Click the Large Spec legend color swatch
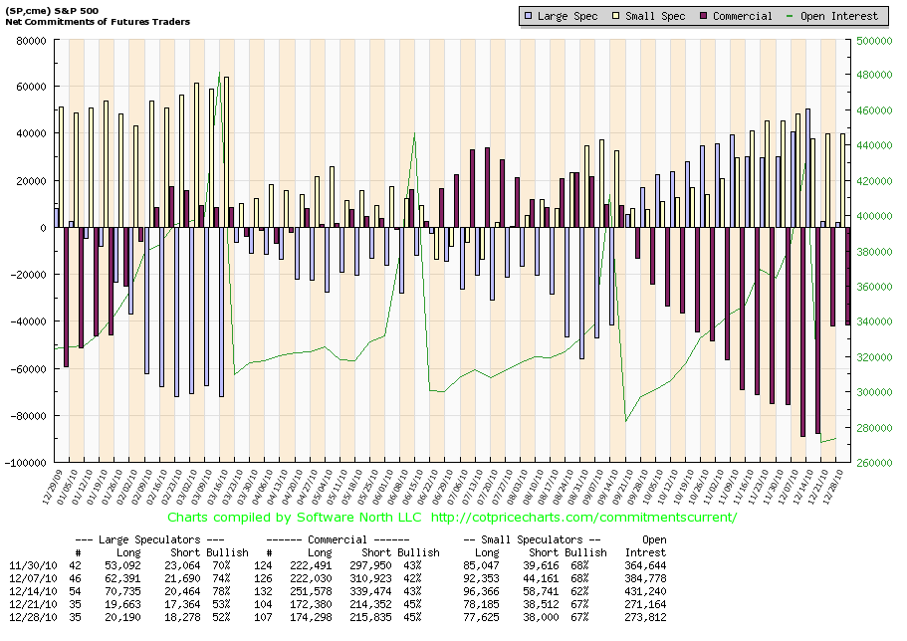 [528, 16]
